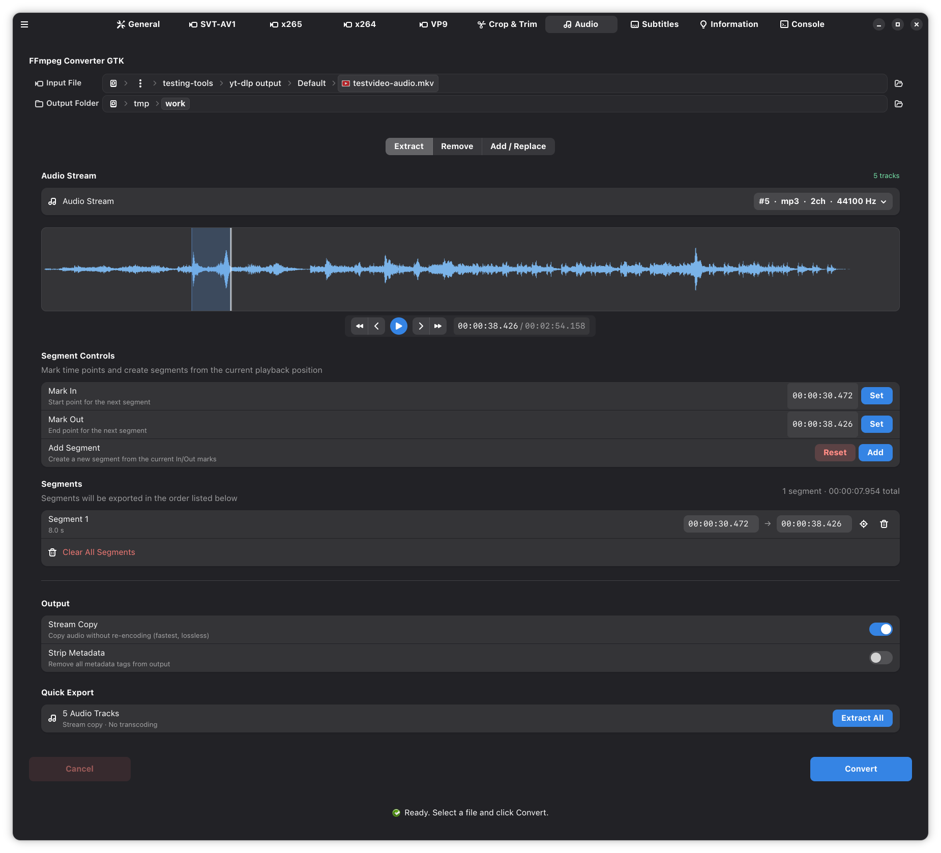This screenshot has height=853, width=941.
Task: Enable the Strip Metadata switch
Action: click(x=881, y=658)
